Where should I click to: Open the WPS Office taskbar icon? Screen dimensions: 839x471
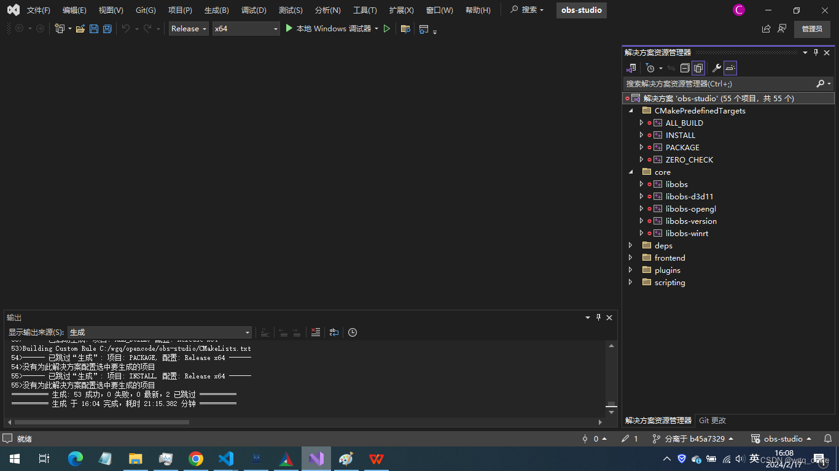[x=377, y=459]
